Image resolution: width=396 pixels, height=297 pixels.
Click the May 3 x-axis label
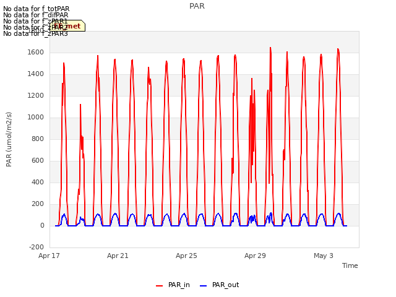point(324,256)
